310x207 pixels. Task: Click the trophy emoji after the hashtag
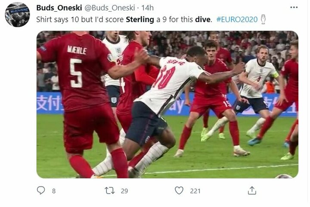coord(263,19)
